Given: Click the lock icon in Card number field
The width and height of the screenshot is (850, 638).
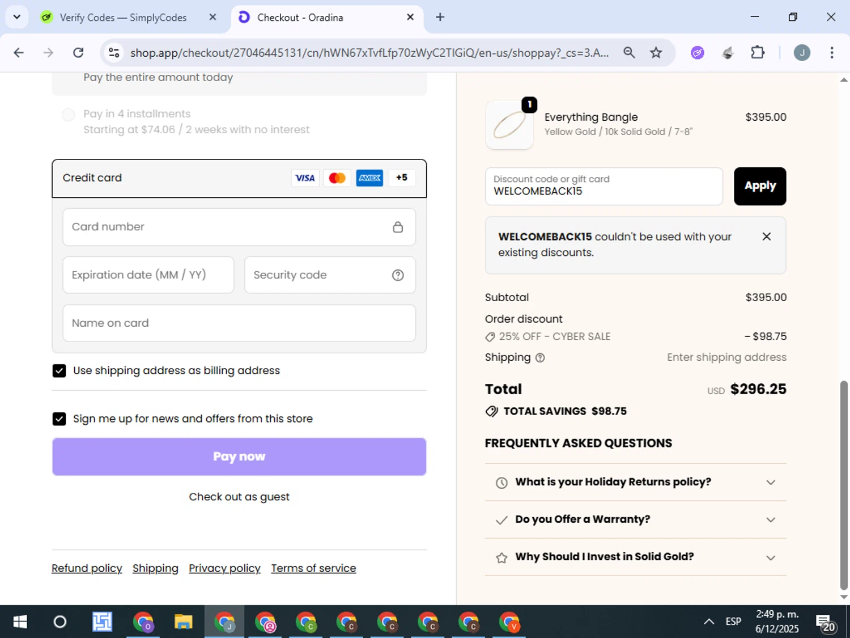Looking at the screenshot, I should tap(398, 227).
